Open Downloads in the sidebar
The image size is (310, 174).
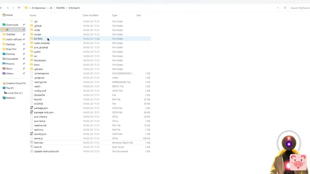tap(10, 25)
